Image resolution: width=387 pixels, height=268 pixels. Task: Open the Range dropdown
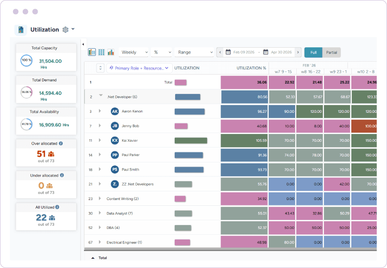coord(194,52)
